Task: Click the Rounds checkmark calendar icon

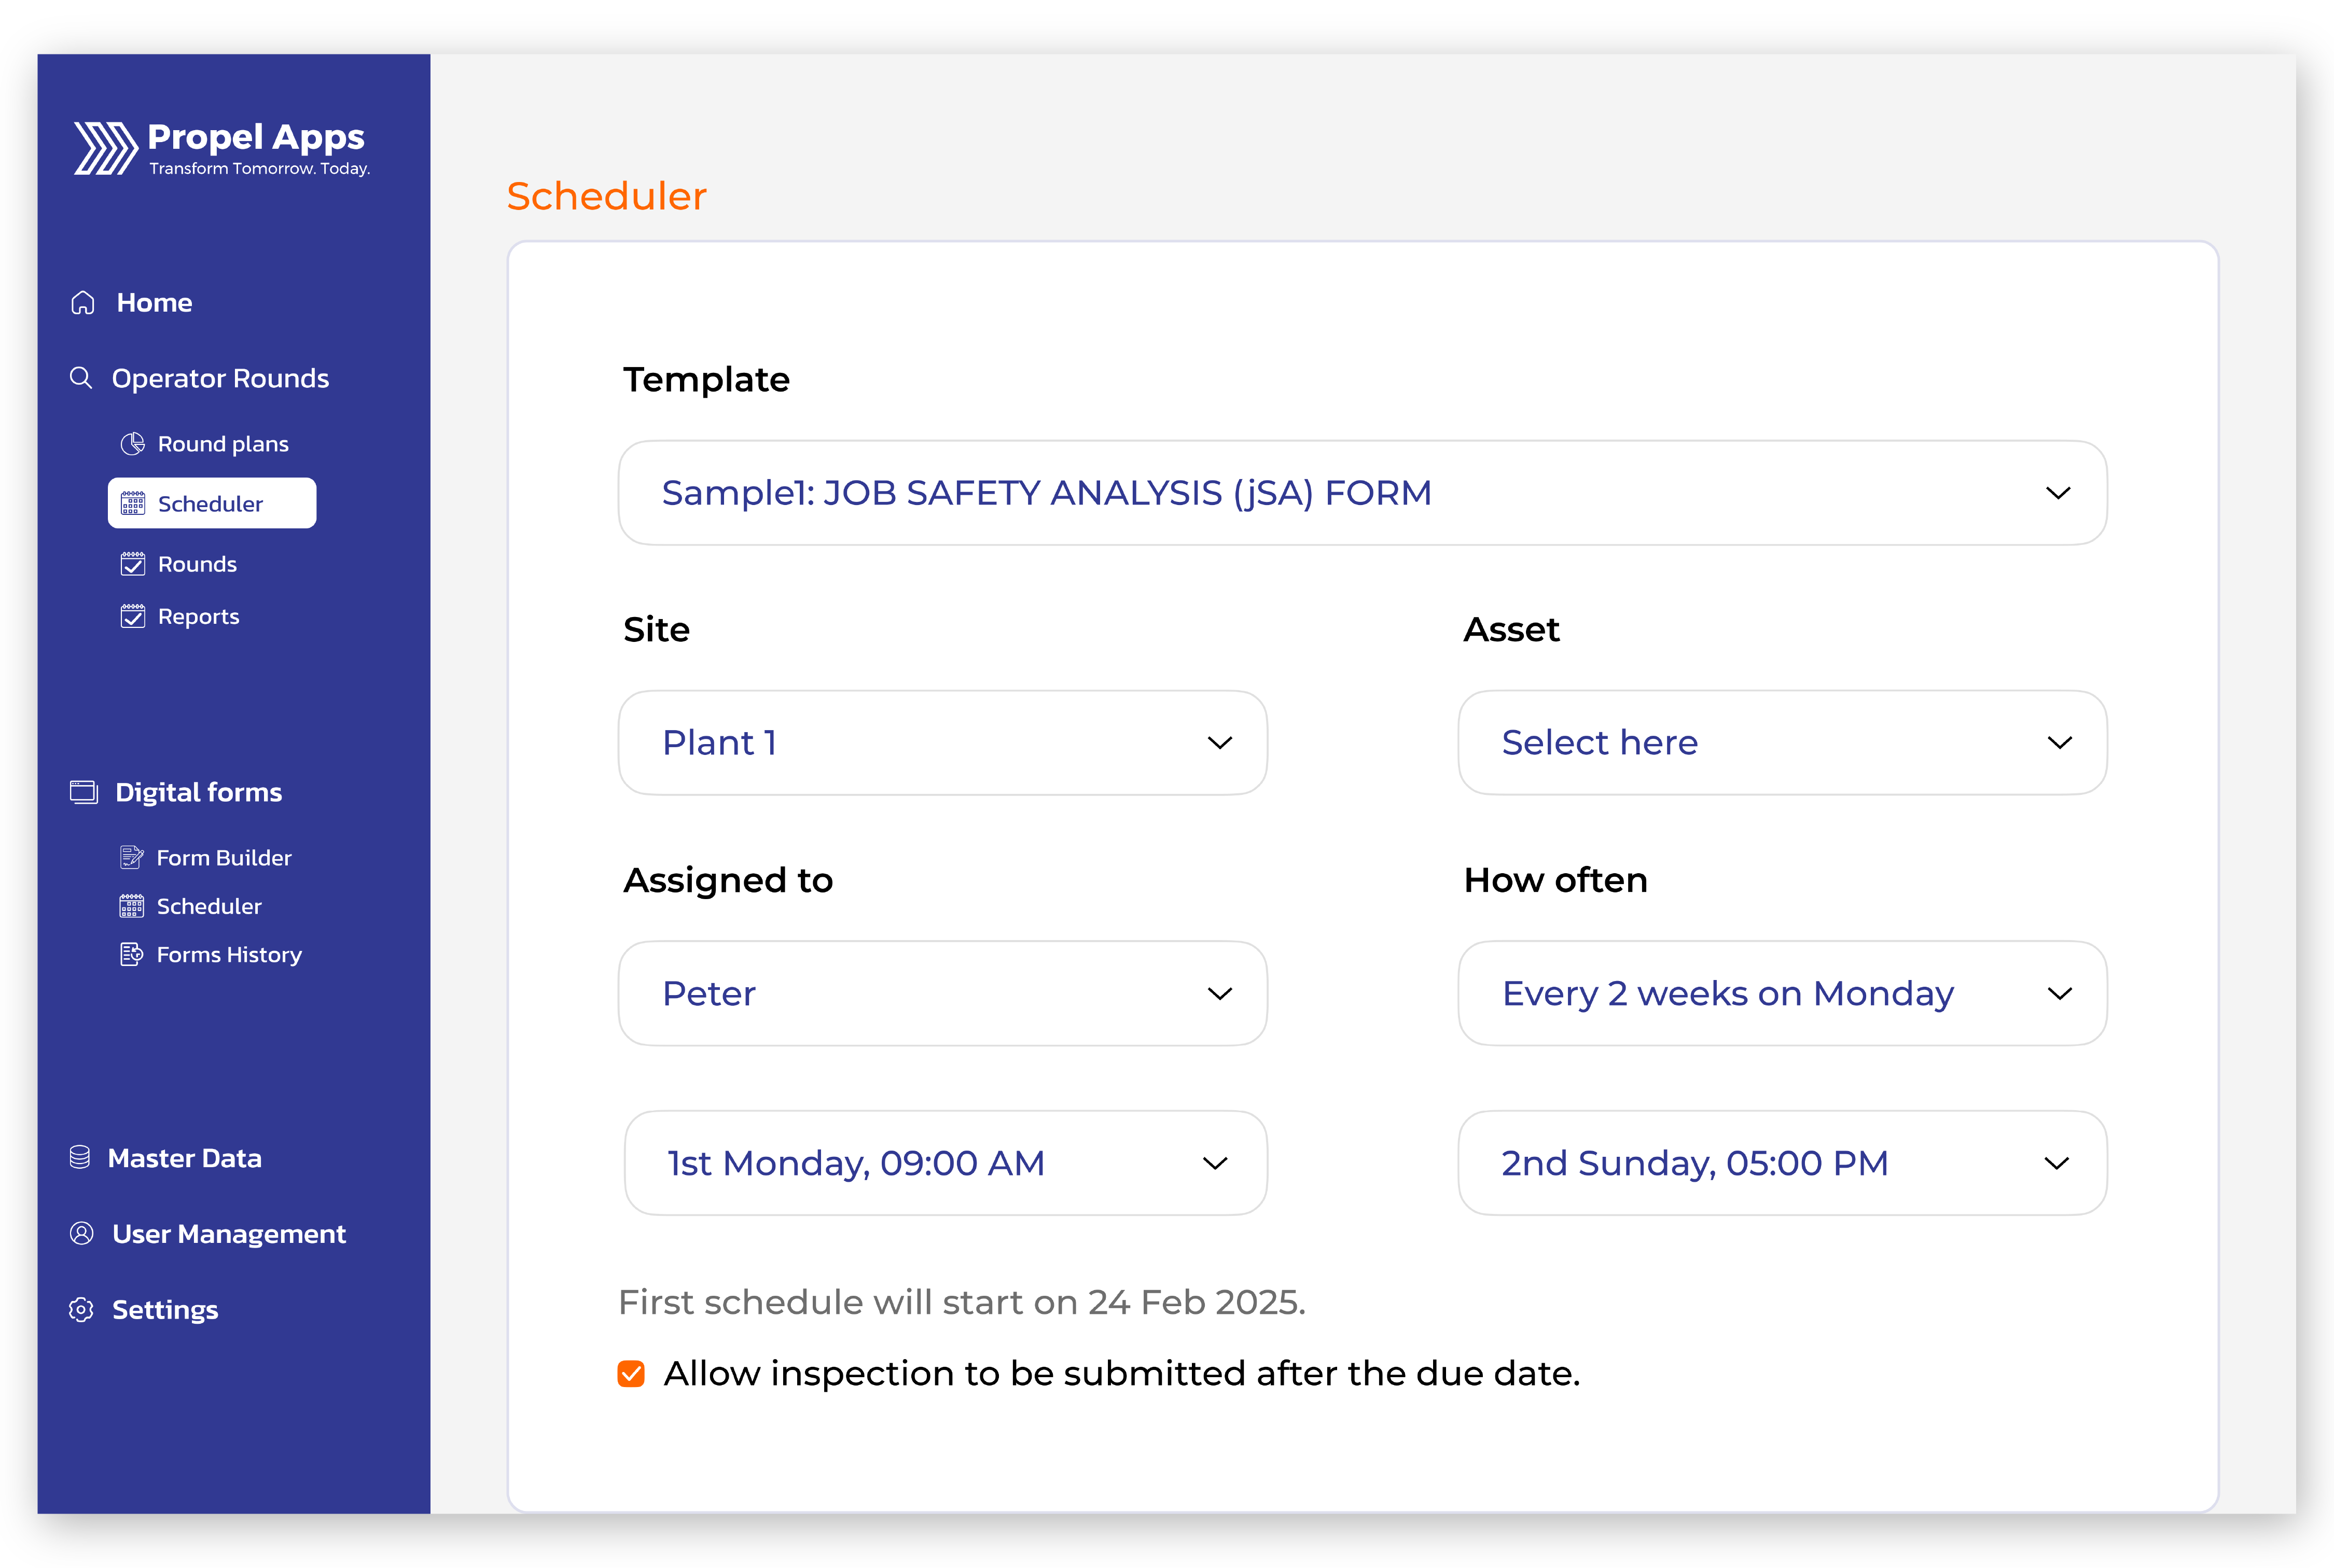Action: point(132,564)
